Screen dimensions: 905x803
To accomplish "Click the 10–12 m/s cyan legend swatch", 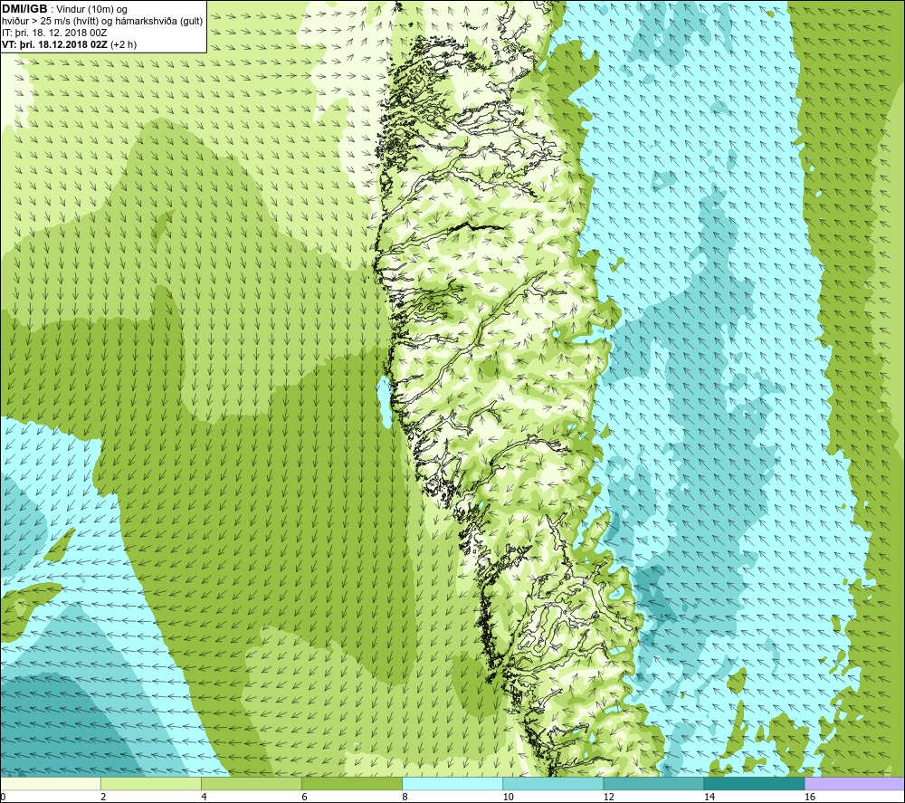I will pyautogui.click(x=552, y=784).
